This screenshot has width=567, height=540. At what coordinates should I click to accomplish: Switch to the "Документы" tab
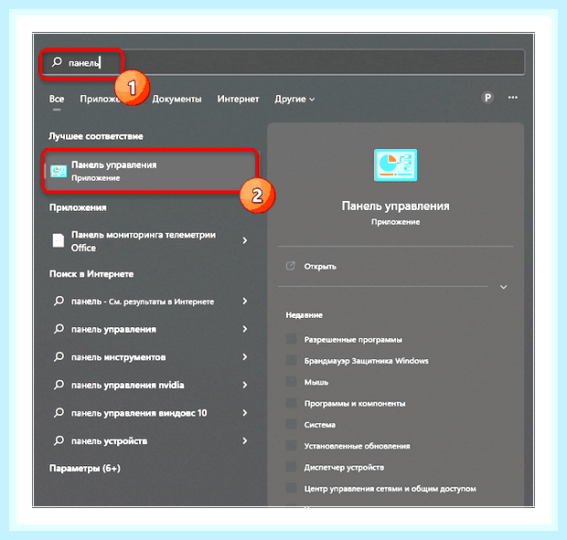(x=177, y=99)
